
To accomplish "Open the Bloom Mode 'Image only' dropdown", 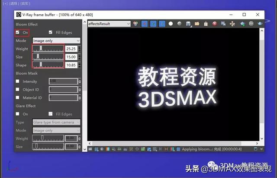I will click(56, 41).
